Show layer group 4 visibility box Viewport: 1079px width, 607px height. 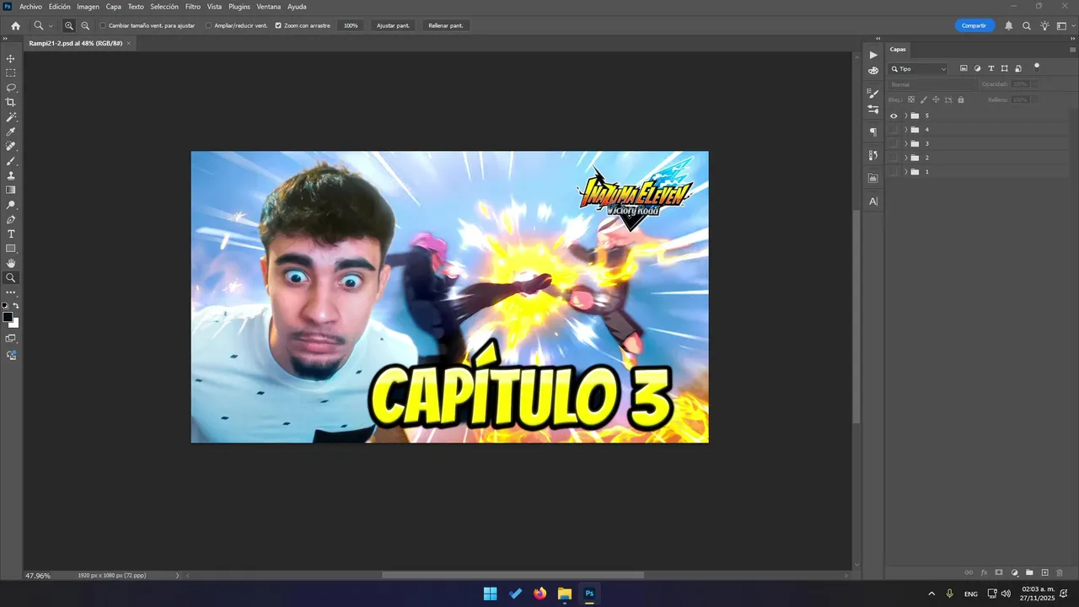(894, 130)
